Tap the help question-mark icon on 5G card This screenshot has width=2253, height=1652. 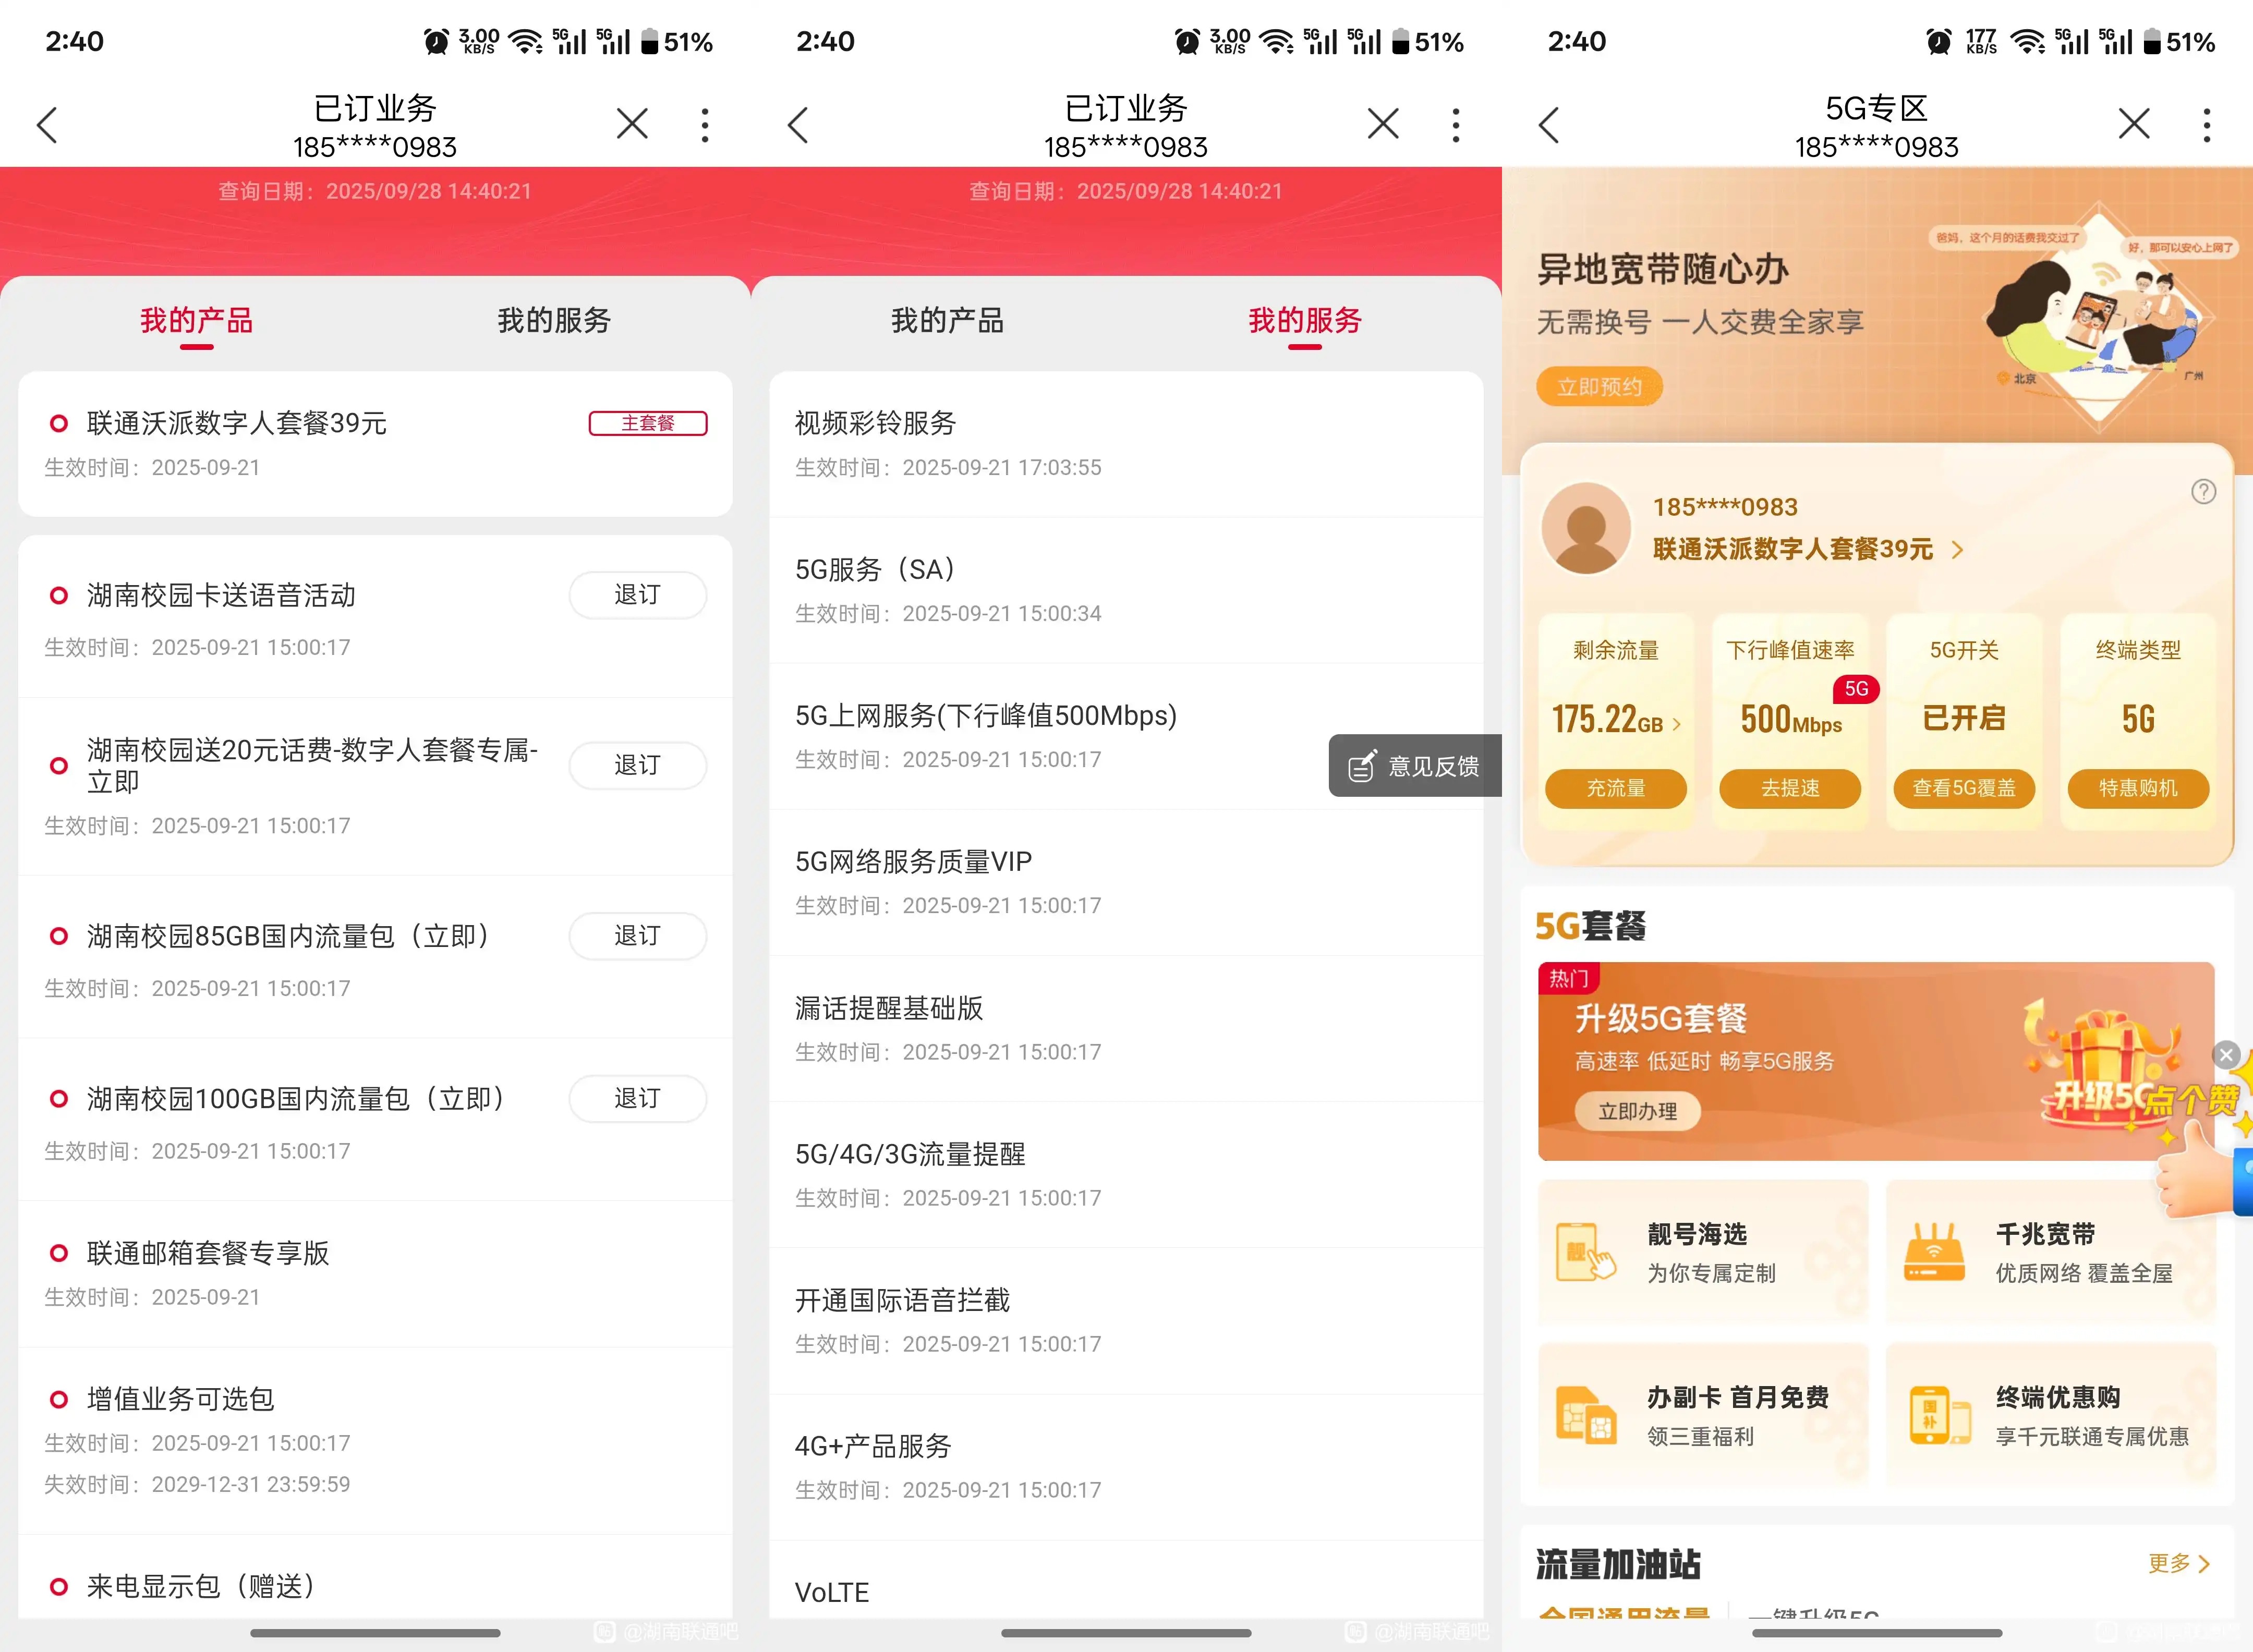click(x=2203, y=492)
